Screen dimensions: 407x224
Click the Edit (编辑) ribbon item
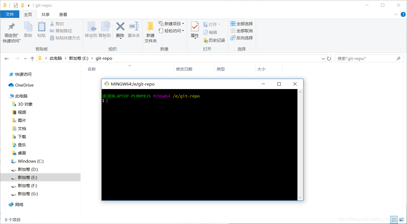[x=210, y=33]
